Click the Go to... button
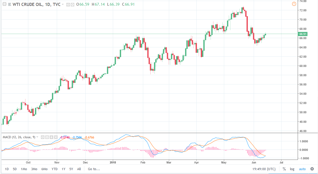This screenshot has width=318, height=174. [x=94, y=169]
